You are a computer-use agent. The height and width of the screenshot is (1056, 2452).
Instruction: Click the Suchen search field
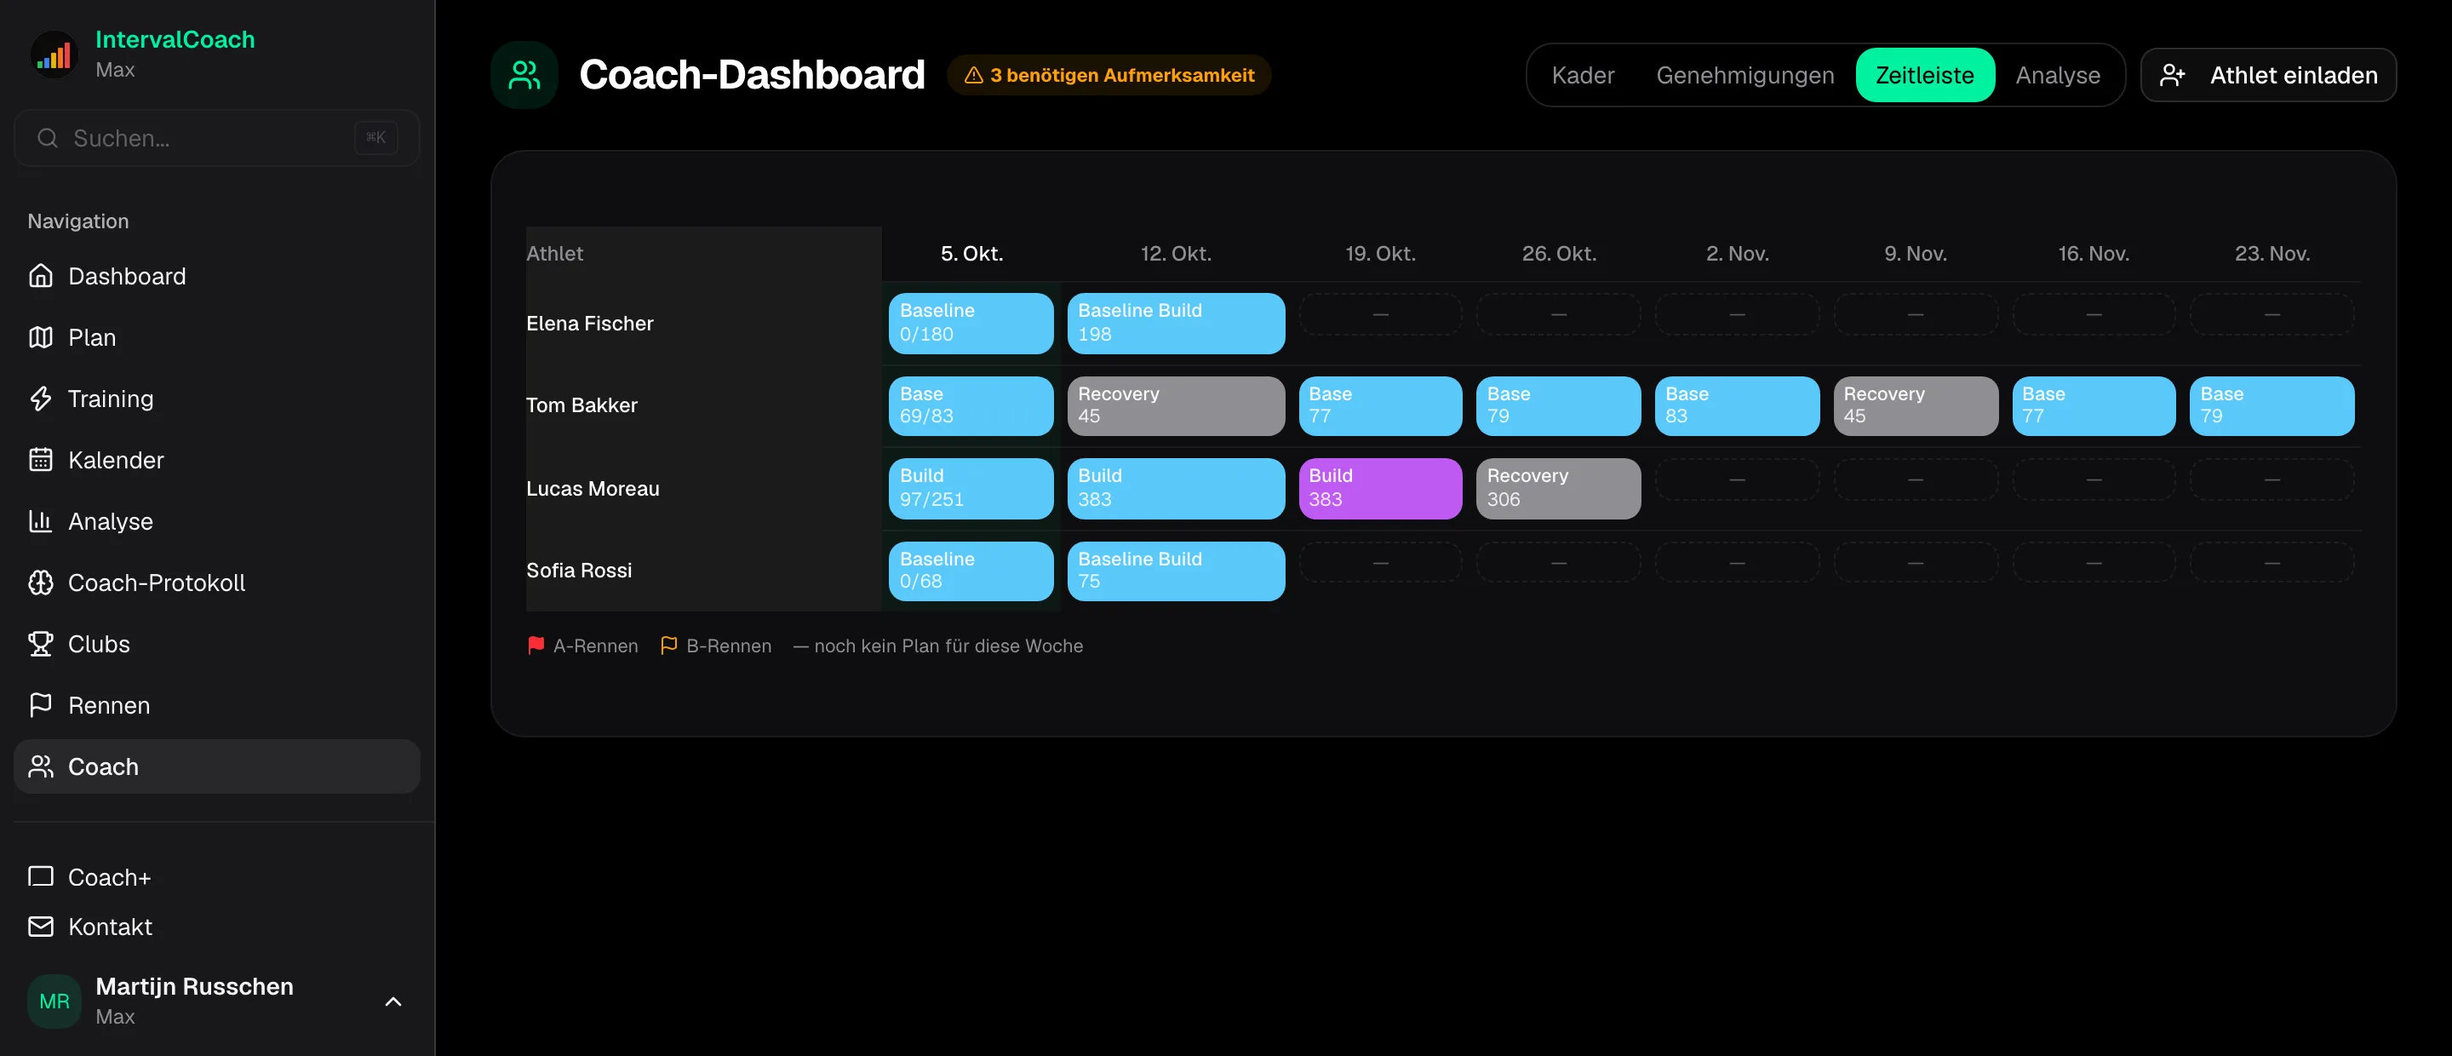217,138
